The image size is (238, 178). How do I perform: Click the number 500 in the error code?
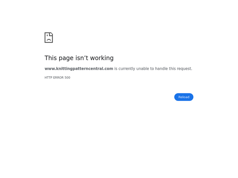67,78
